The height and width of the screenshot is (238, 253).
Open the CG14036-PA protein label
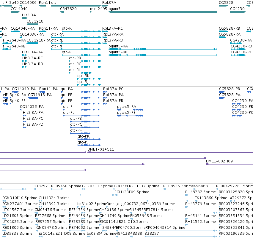coord(32,107)
